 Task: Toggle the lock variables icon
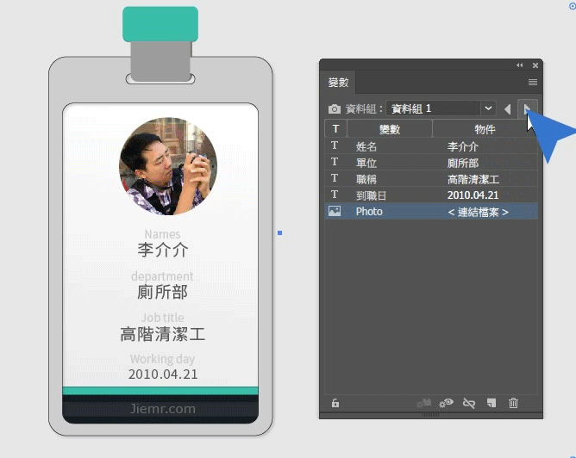[x=335, y=403]
